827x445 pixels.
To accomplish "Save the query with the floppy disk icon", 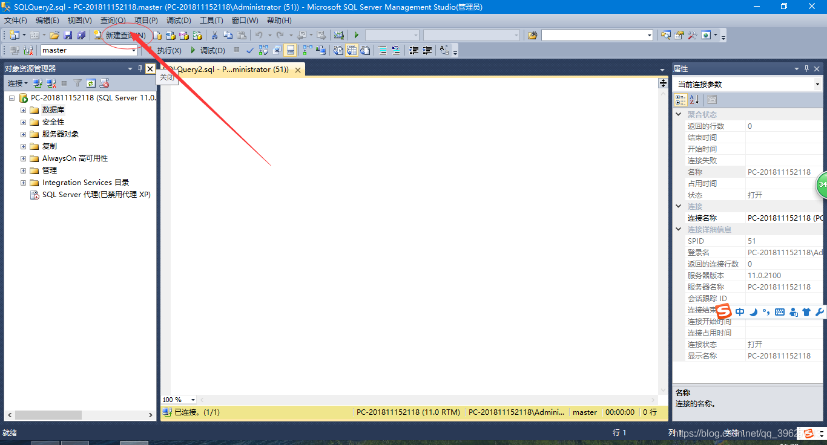I will tap(68, 35).
